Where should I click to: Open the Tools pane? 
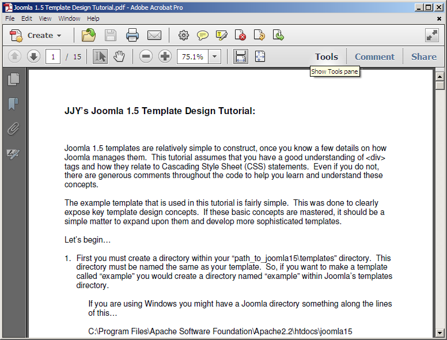click(327, 56)
